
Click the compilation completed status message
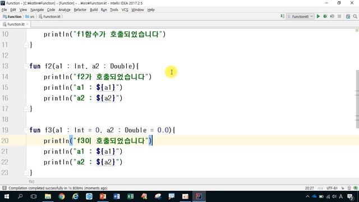58,188
